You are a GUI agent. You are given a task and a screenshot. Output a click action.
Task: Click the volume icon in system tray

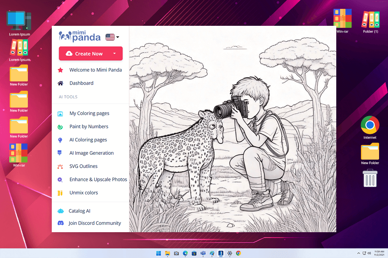tap(369, 253)
